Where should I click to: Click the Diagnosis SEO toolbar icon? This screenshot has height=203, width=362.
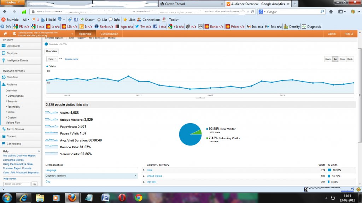(x=311, y=26)
